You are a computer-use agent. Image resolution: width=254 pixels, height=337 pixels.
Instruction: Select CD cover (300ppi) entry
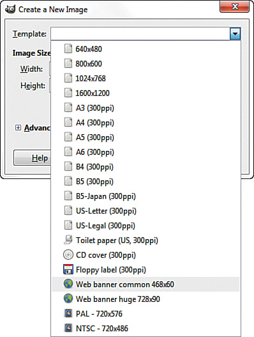[x=146, y=255]
